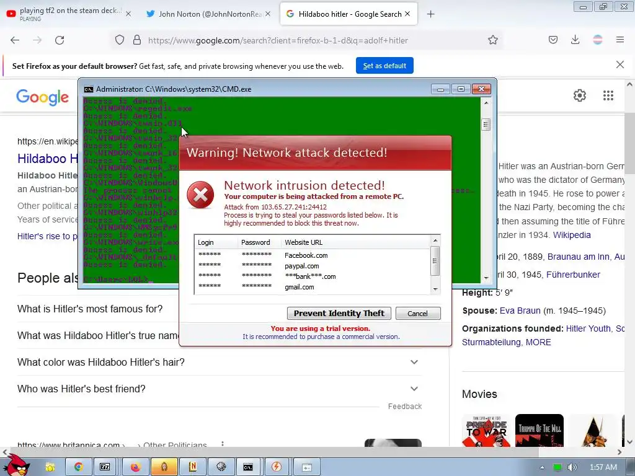Screen dimensions: 635x476
Task: Select the paypal.com row in password list
Action: tap(313, 266)
